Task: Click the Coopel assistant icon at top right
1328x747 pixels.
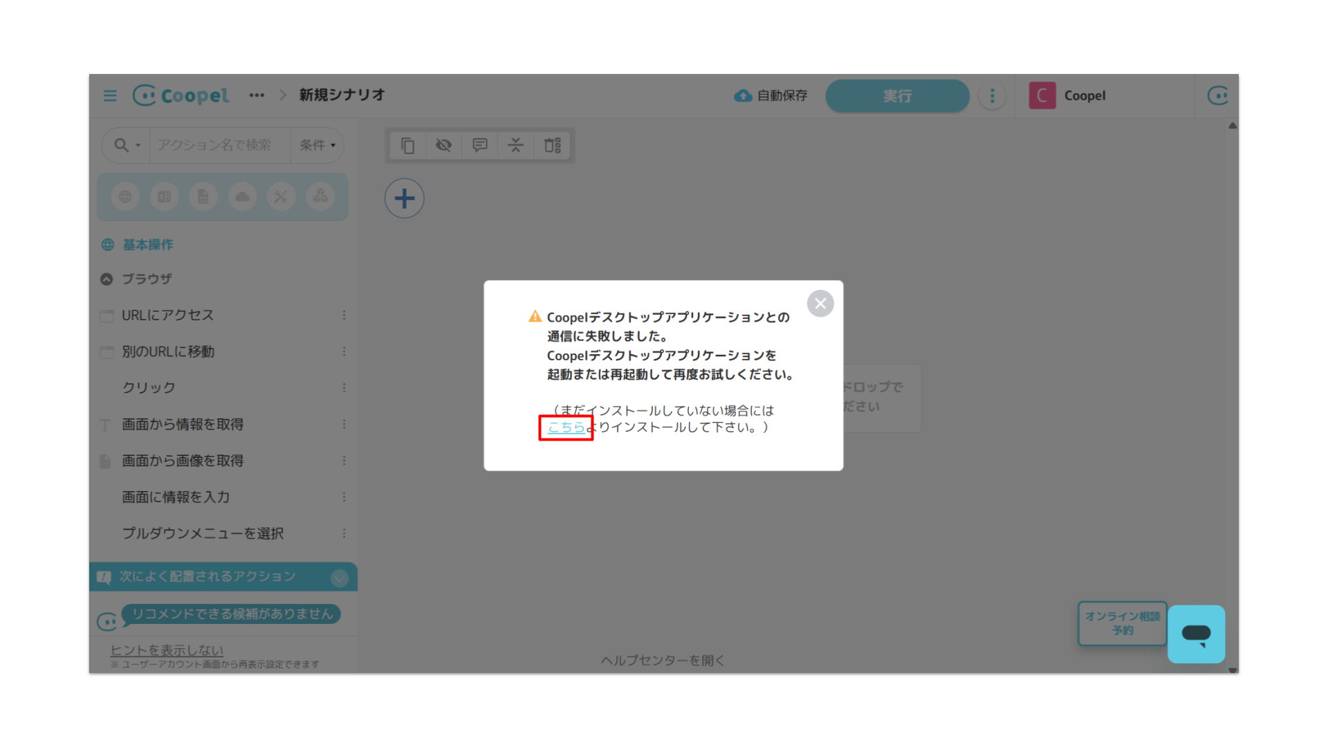Action: pyautogui.click(x=1217, y=95)
